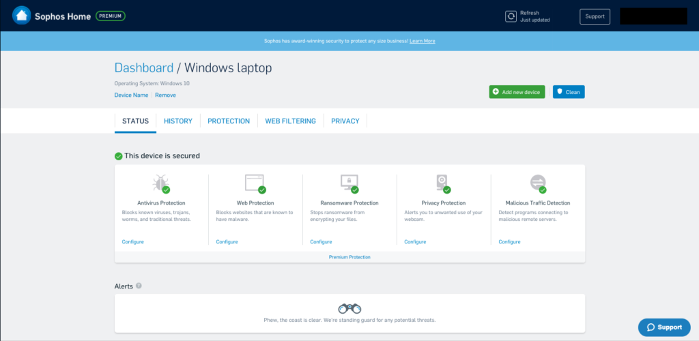This screenshot has height=341, width=699.
Task: Click the Web Protection browser icon
Action: [255, 183]
